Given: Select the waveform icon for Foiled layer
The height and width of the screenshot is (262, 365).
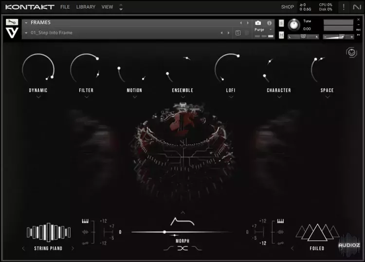Looking at the screenshot, I should click(280, 232).
